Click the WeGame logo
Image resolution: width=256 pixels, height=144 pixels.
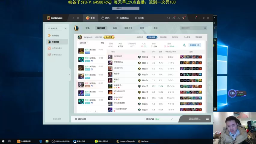[55, 18]
